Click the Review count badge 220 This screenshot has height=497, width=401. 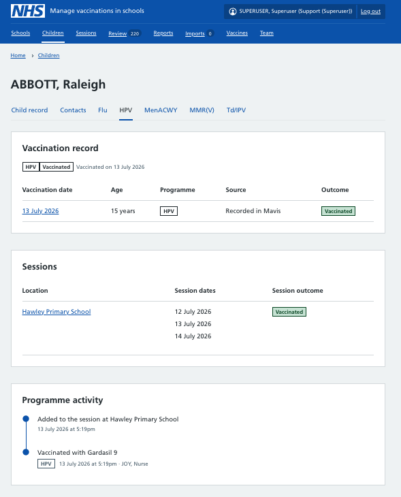tap(135, 33)
